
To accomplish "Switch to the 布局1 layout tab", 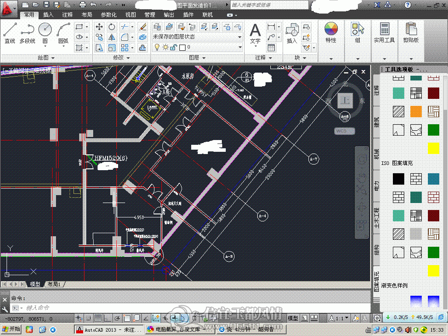I will pyautogui.click(x=54, y=284).
